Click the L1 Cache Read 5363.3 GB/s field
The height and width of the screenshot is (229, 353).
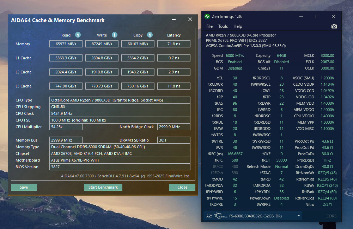click(66, 58)
